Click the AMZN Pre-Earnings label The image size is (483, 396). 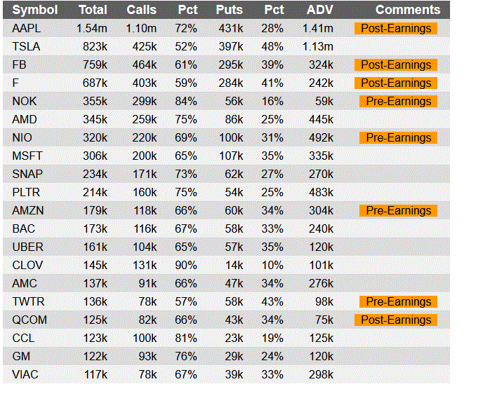click(398, 210)
